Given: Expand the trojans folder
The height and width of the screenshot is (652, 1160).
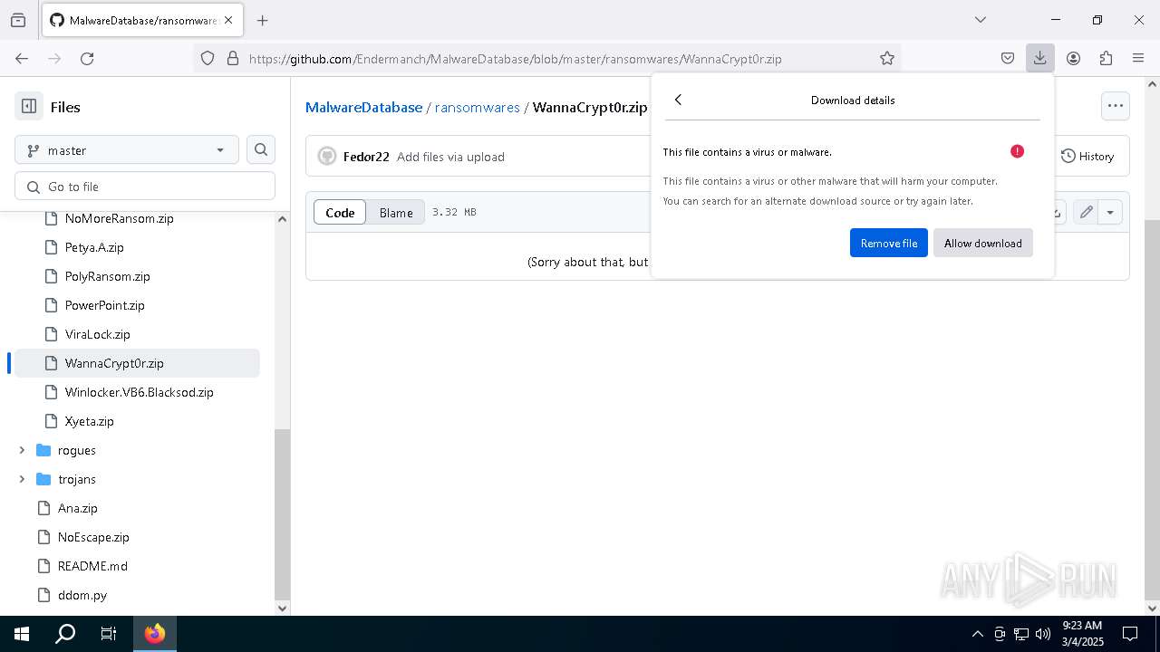Looking at the screenshot, I should point(22,479).
